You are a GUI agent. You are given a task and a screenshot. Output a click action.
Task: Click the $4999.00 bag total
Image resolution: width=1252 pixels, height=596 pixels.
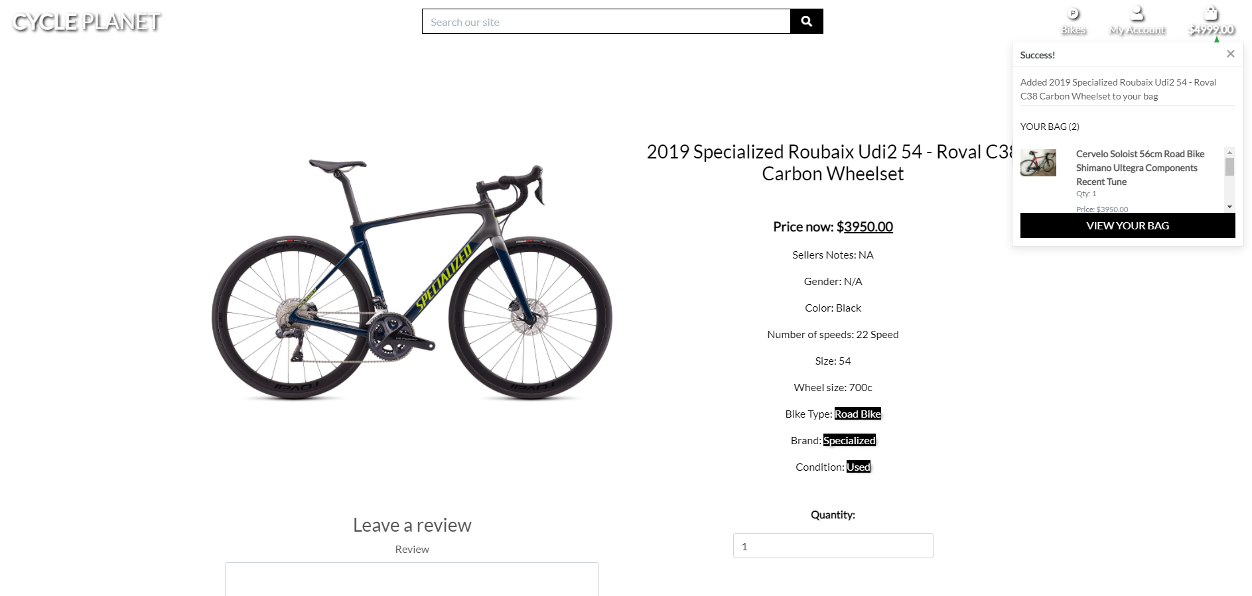coord(1212,30)
